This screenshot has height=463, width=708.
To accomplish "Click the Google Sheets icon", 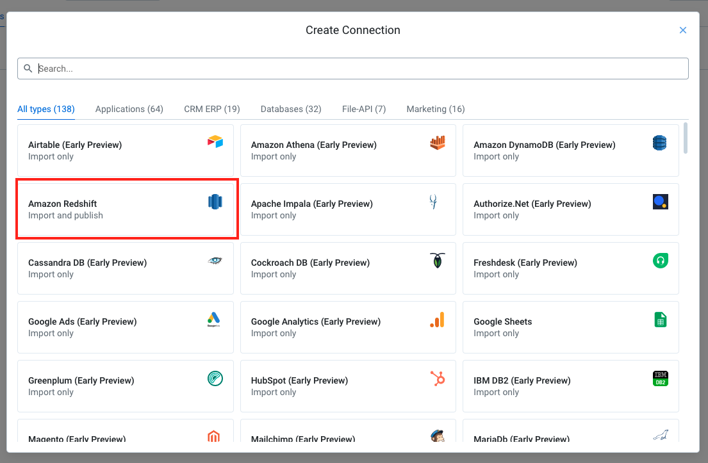I will [x=660, y=319].
